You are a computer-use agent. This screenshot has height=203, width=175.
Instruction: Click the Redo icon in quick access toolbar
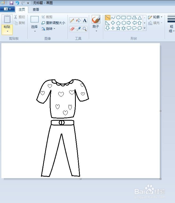point(23,3)
